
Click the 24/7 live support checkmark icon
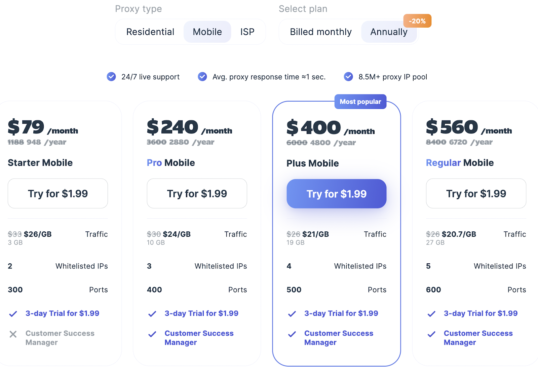point(111,77)
